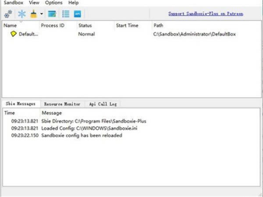Open the Options menu
This screenshot has width=263, height=197.
tap(53, 3)
